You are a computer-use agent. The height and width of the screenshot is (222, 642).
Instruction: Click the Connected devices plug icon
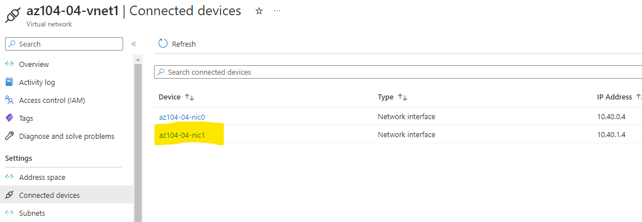click(9, 195)
